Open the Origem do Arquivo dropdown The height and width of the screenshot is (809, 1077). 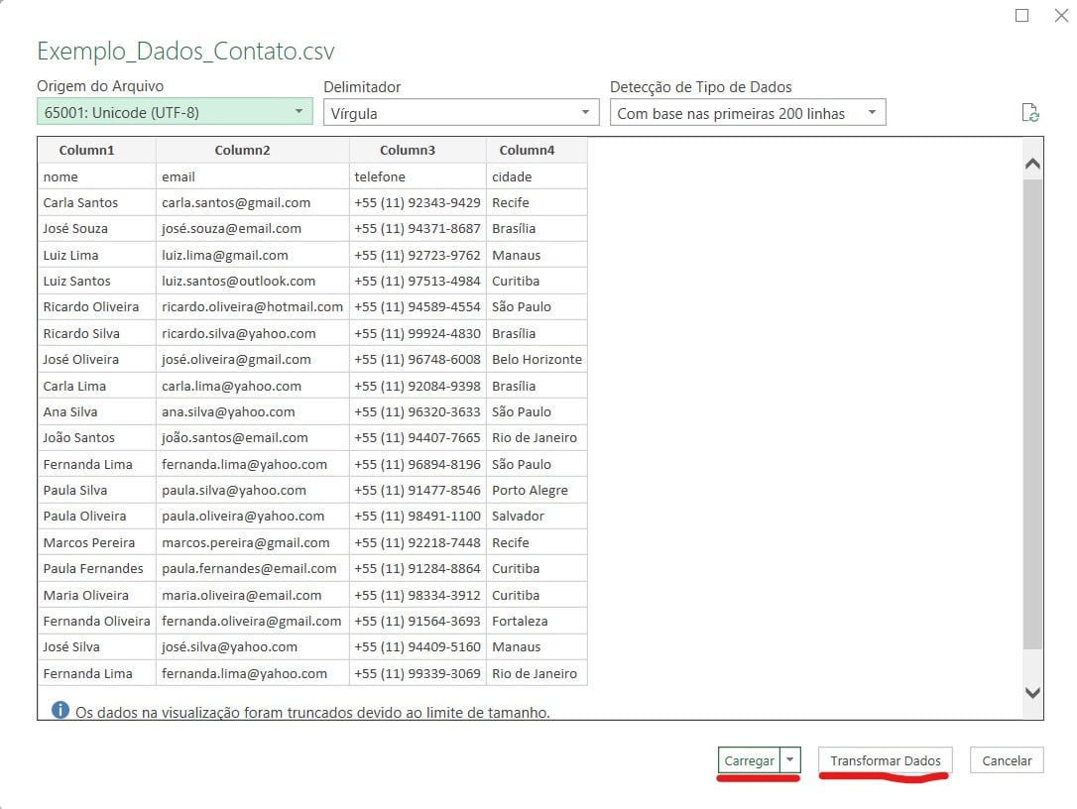(175, 111)
